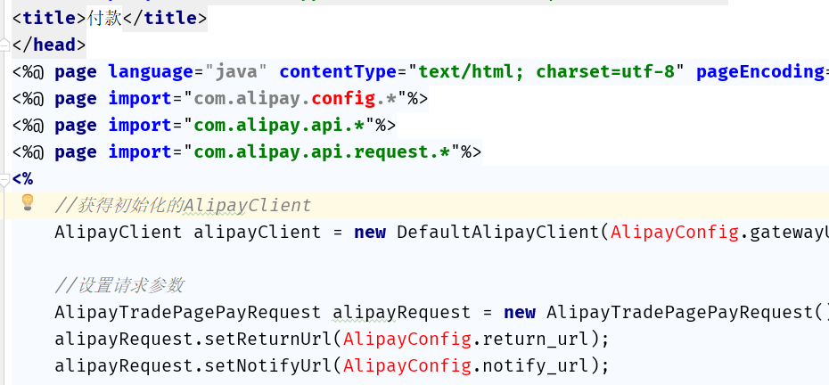Click the opening <title> tag
This screenshot has height=385, width=829.
pos(49,19)
